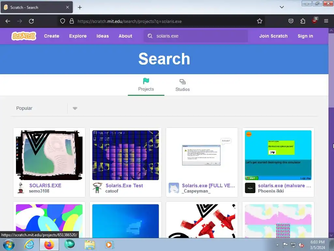Click the Studios stack icon

coord(183,81)
